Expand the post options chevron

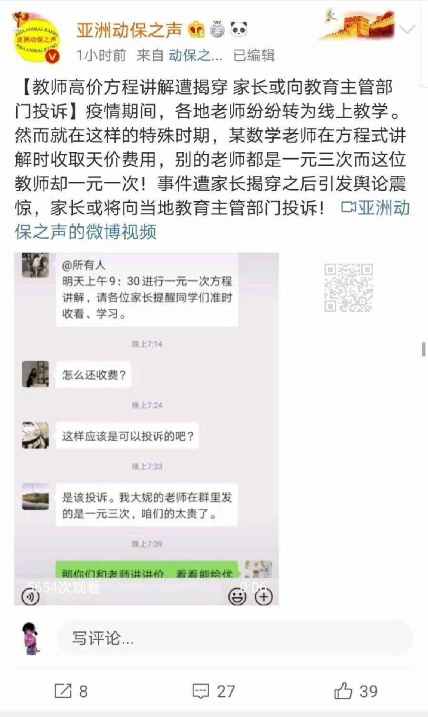tap(407, 29)
